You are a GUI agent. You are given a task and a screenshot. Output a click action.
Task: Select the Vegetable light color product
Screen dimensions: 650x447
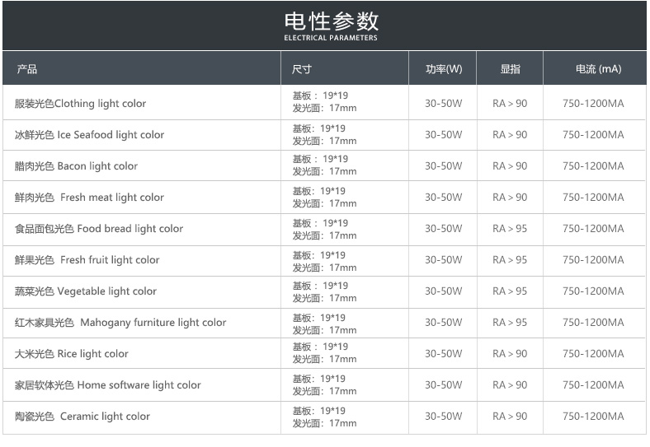[85, 291]
